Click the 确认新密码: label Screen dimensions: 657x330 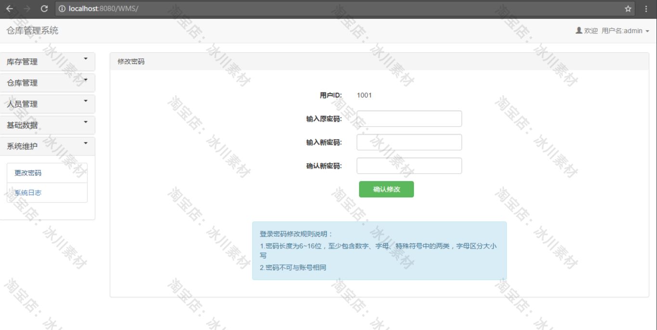point(324,166)
